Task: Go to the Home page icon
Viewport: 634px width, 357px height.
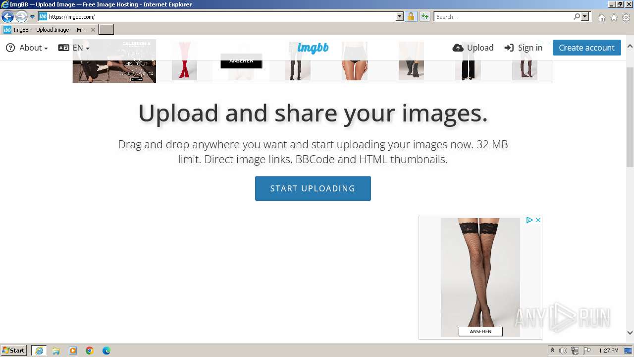Action: [601, 17]
